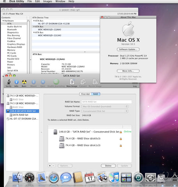
Task: Launch Safari from the Dock
Action: [54, 178]
